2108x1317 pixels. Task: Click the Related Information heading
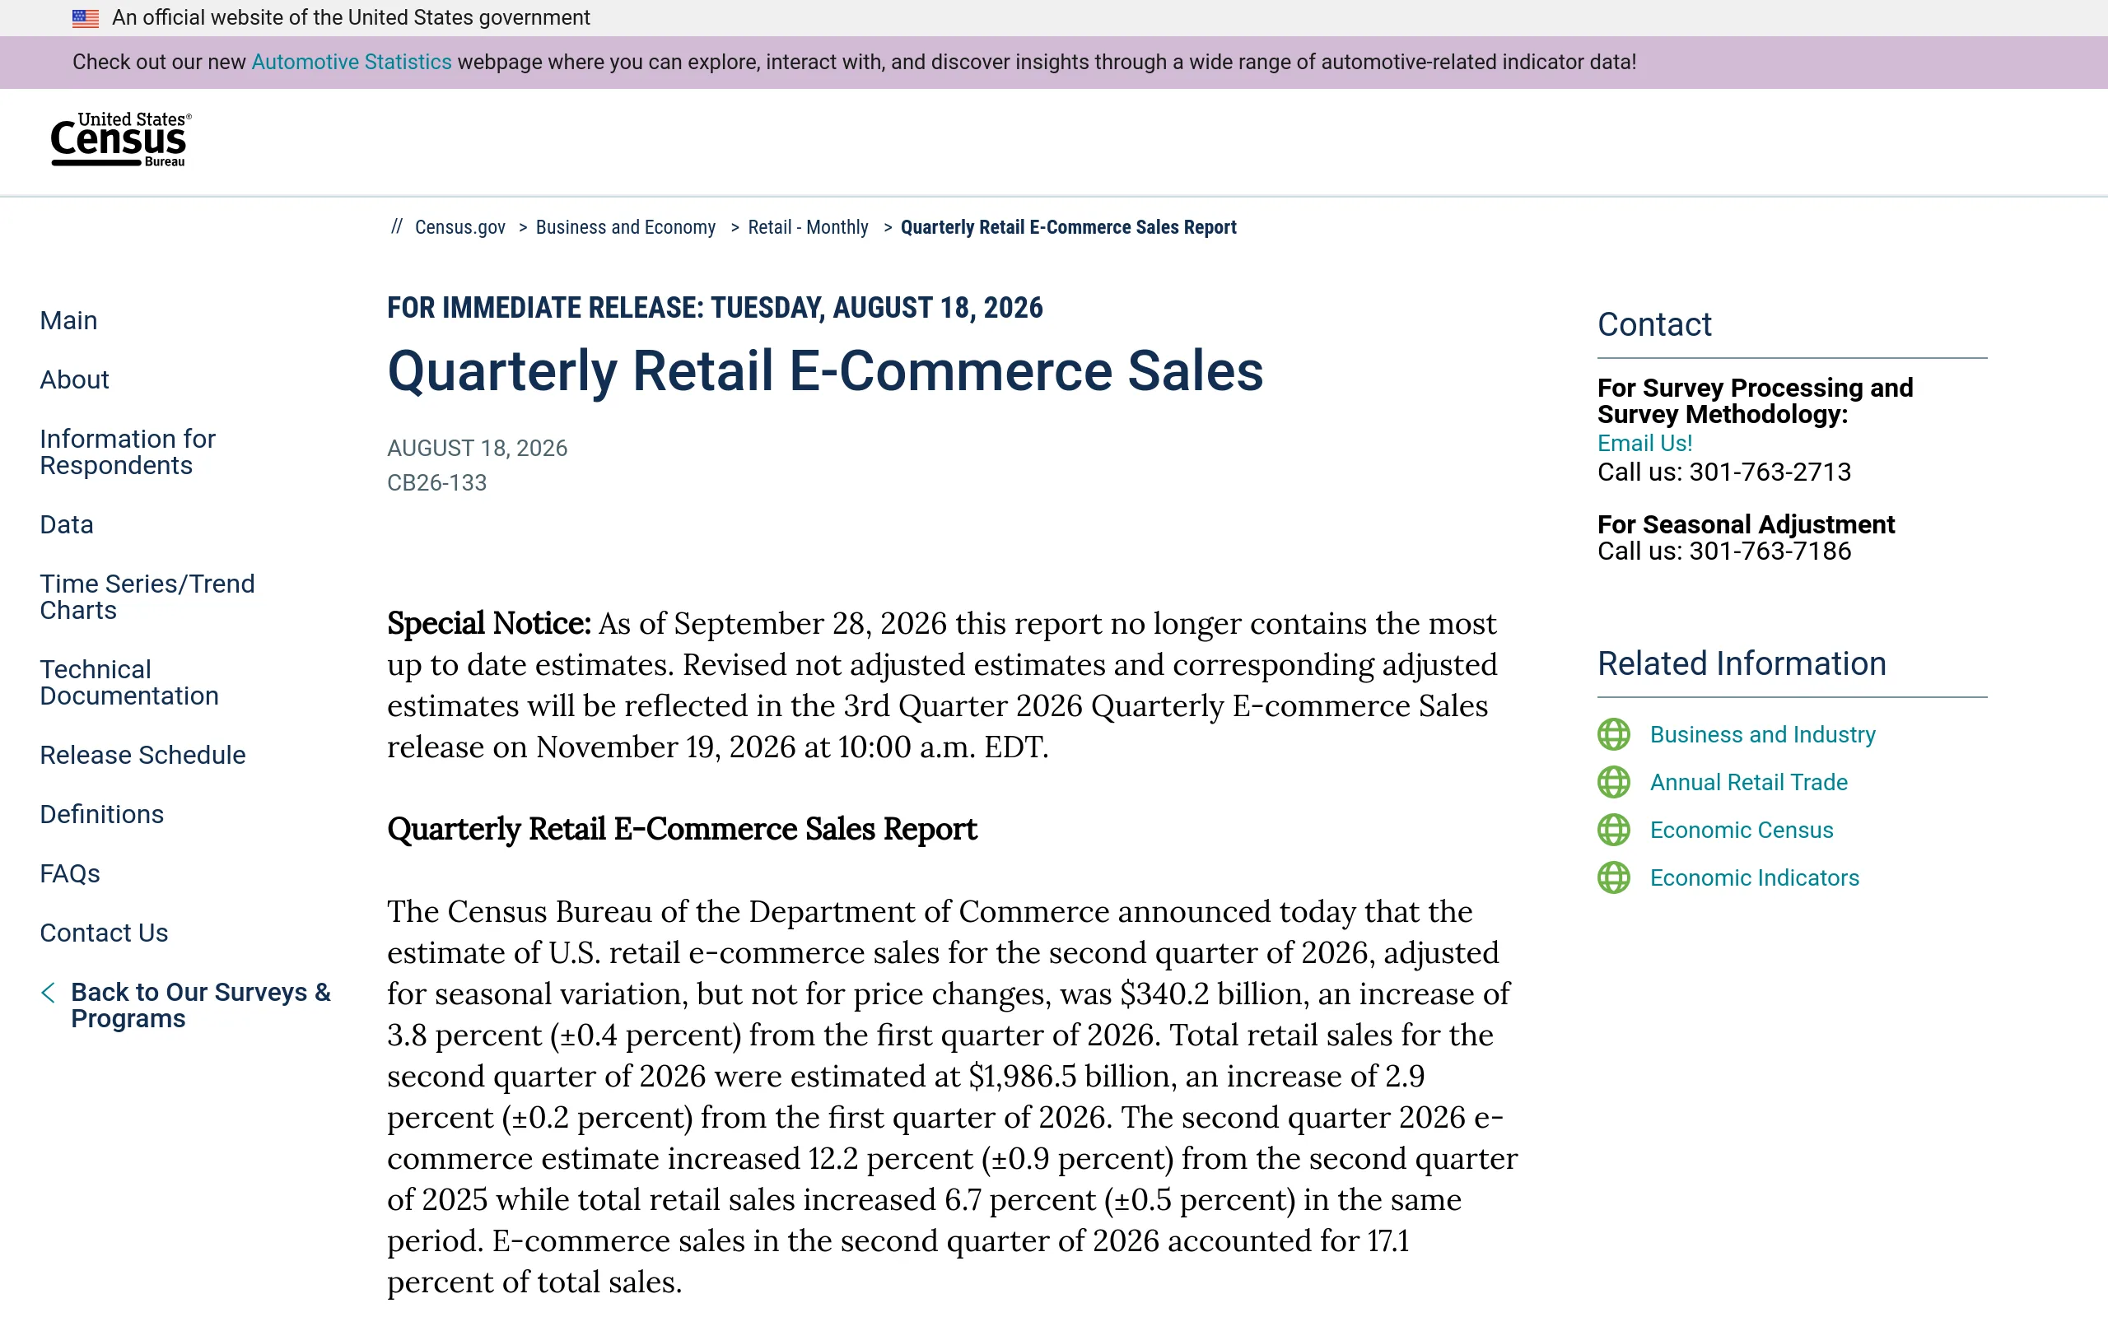pyautogui.click(x=1742, y=663)
